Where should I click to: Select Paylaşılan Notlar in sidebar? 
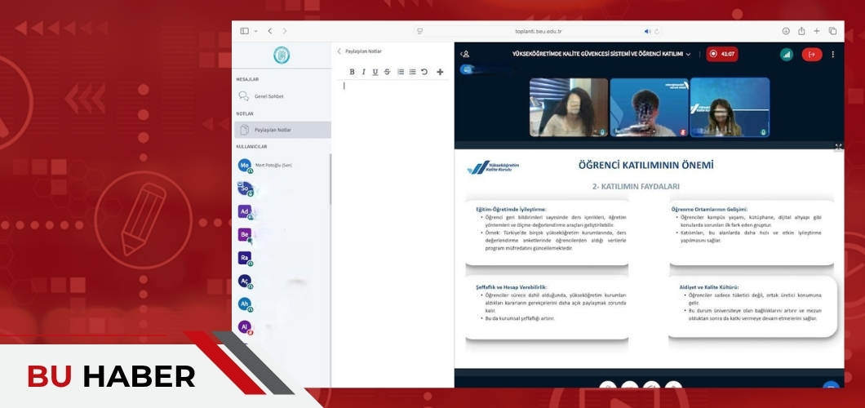(273, 130)
